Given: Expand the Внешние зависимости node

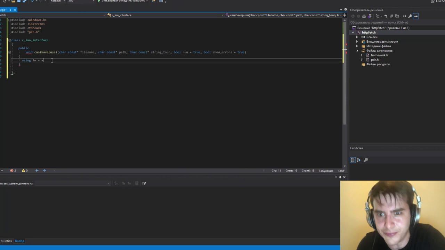Looking at the screenshot, I should 357,42.
